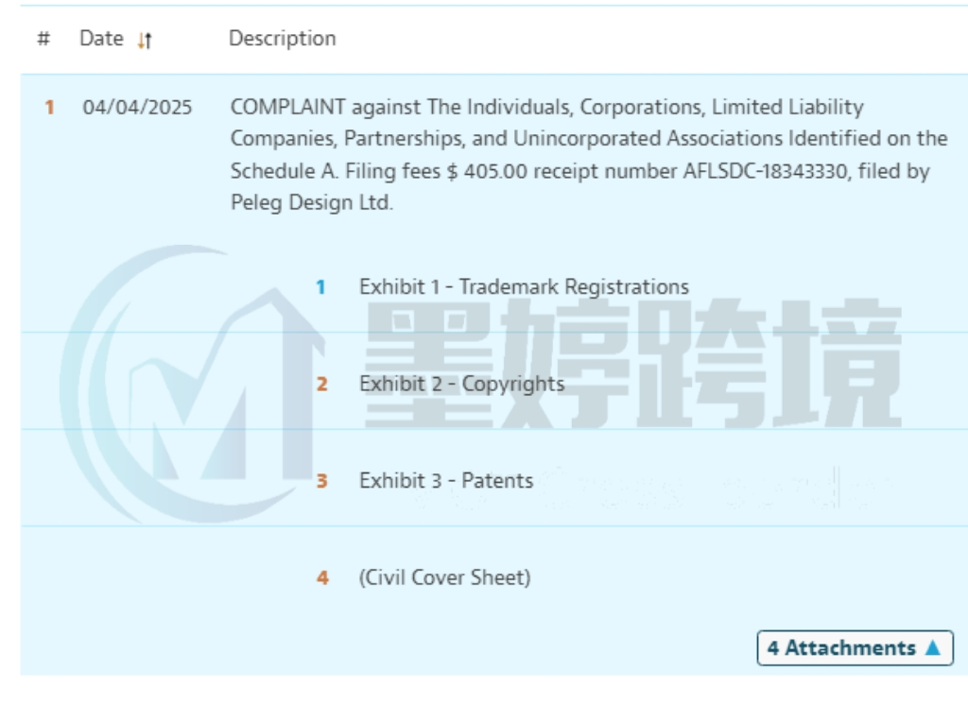This screenshot has width=968, height=722.
Task: Click the Date column header
Action: [x=101, y=39]
